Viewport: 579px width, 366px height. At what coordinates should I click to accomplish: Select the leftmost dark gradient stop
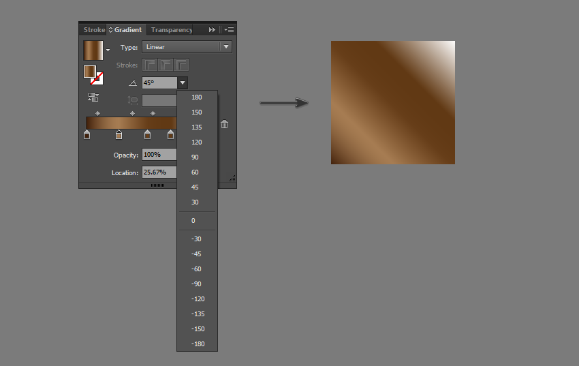[x=87, y=135]
